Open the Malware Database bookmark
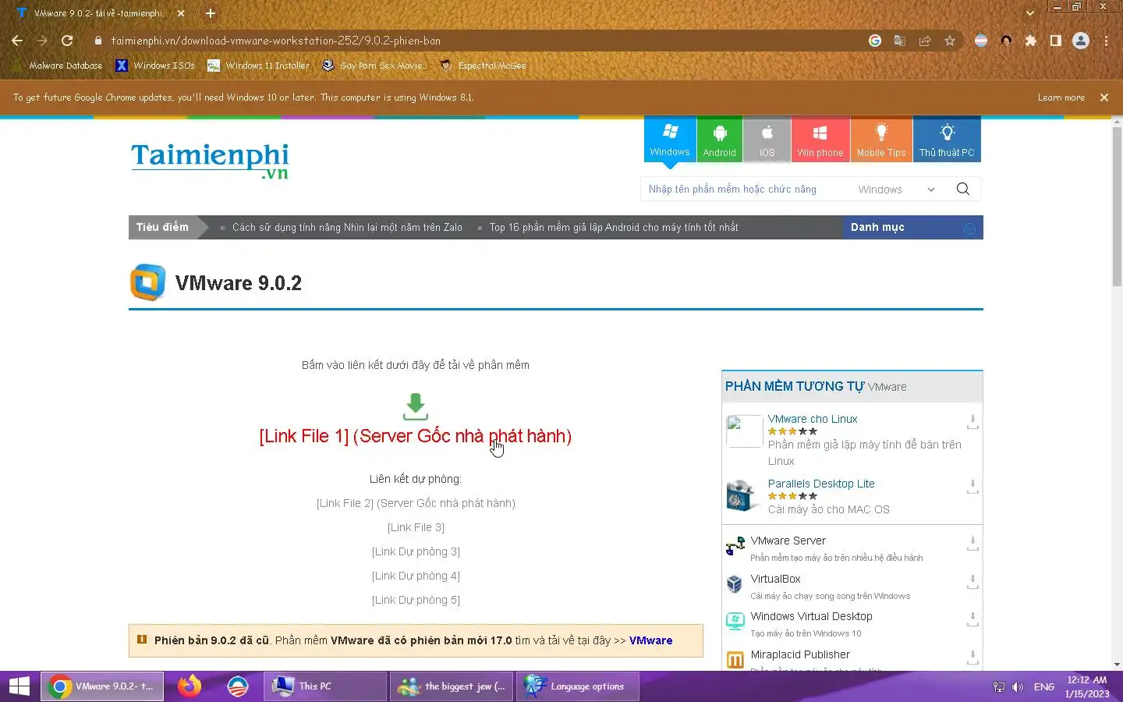This screenshot has width=1123, height=702. click(x=58, y=66)
